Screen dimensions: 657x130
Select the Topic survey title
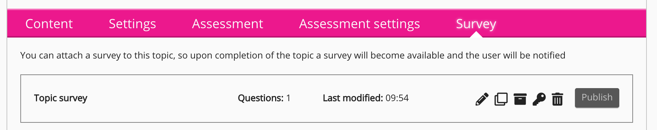[x=61, y=98]
